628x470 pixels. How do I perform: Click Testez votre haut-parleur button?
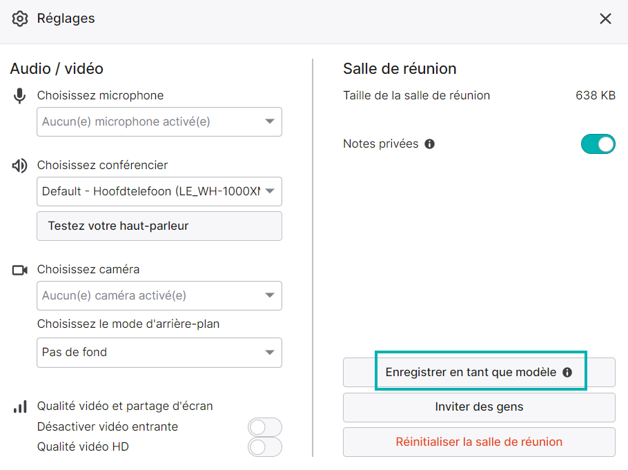point(159,226)
